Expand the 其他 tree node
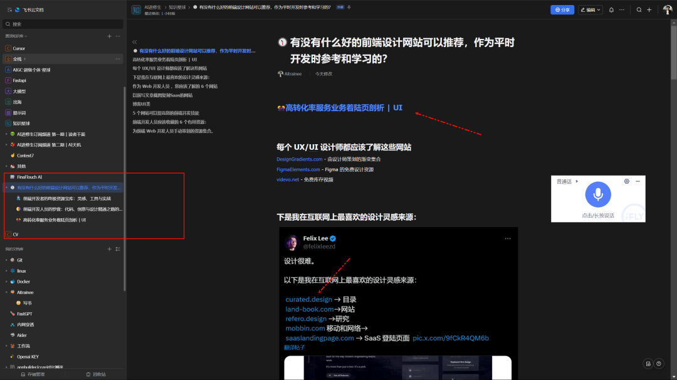The image size is (677, 380). 6,166
